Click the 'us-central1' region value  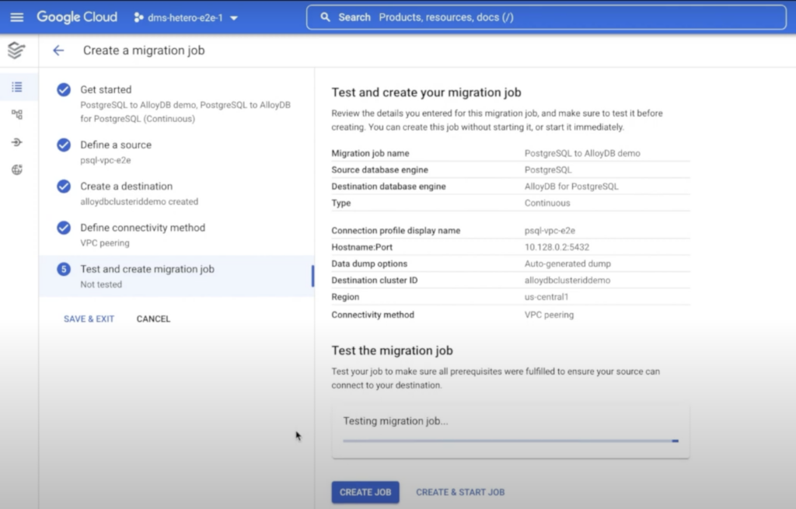click(546, 297)
